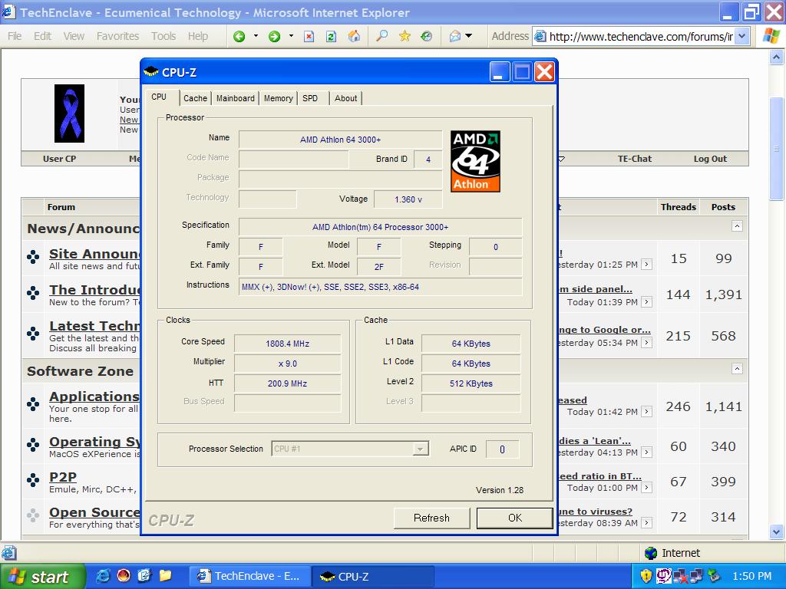This screenshot has height=589, width=786.
Task: Click the Internet zone globe in status bar
Action: 651,553
